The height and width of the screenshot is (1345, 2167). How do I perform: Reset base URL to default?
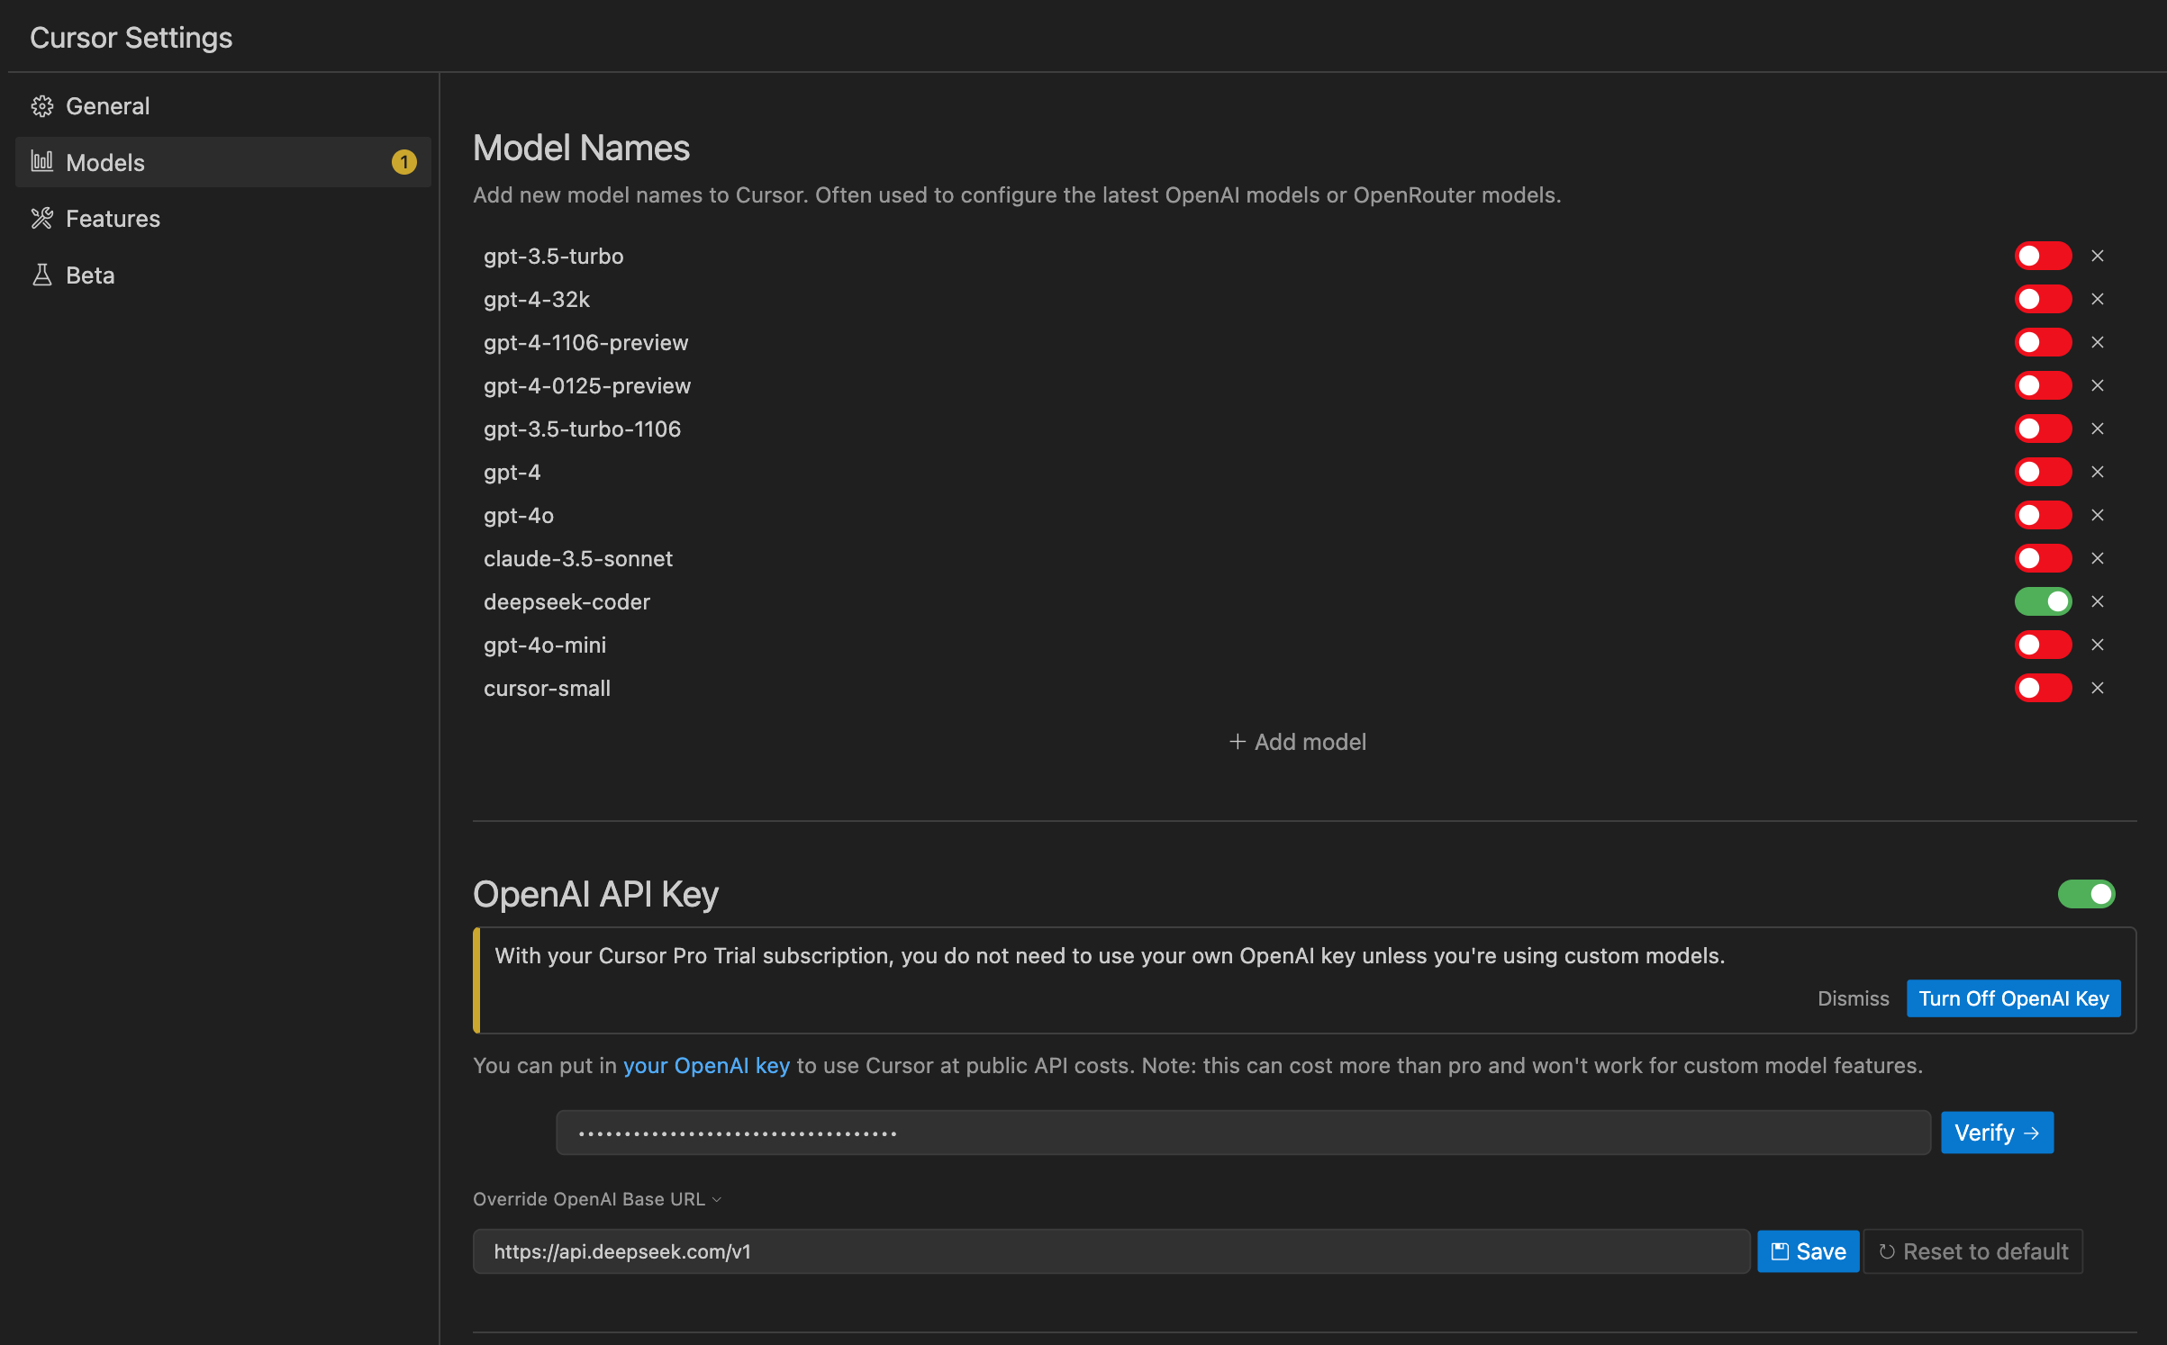1972,1251
